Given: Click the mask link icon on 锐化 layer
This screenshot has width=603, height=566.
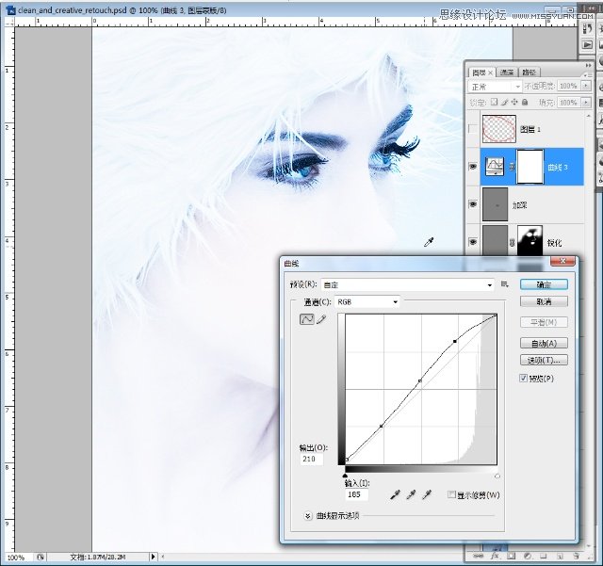Looking at the screenshot, I should (x=512, y=243).
